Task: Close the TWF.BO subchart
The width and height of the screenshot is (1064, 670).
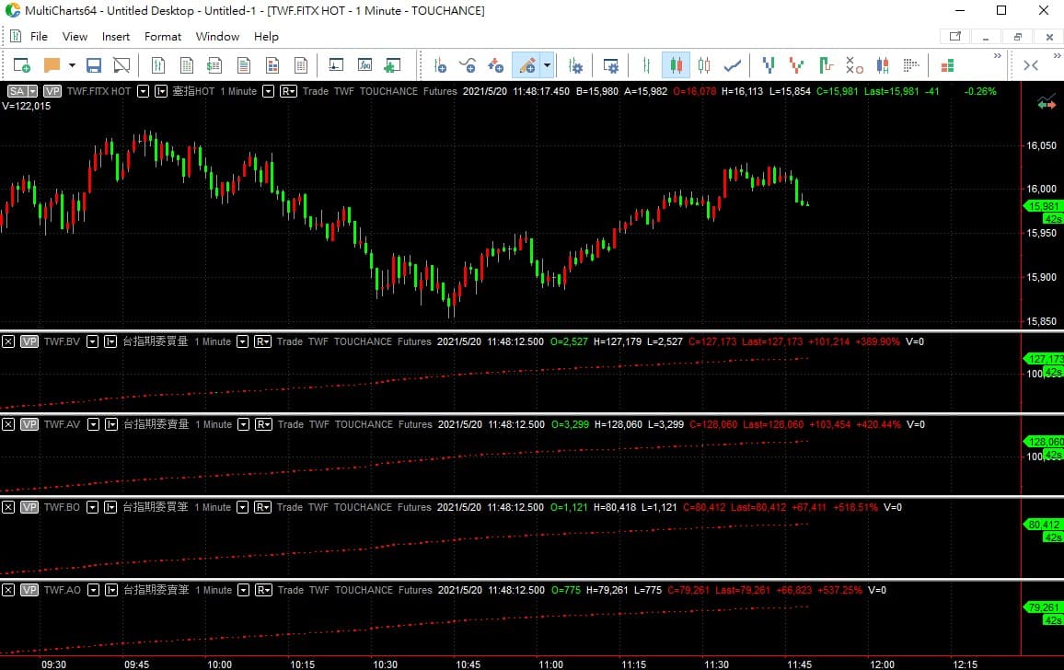Action: tap(8, 507)
